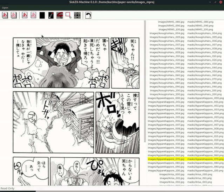Select images/AppareKappore_008.jpg row
The height and width of the screenshot is (192, 224).
[166, 129]
